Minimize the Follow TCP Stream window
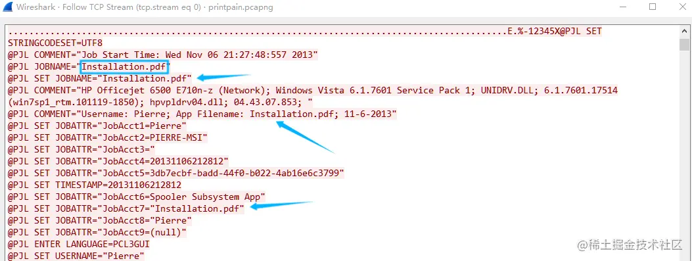 coord(622,7)
